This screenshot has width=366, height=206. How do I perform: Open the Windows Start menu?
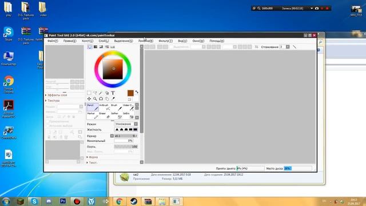pyautogui.click(x=6, y=201)
